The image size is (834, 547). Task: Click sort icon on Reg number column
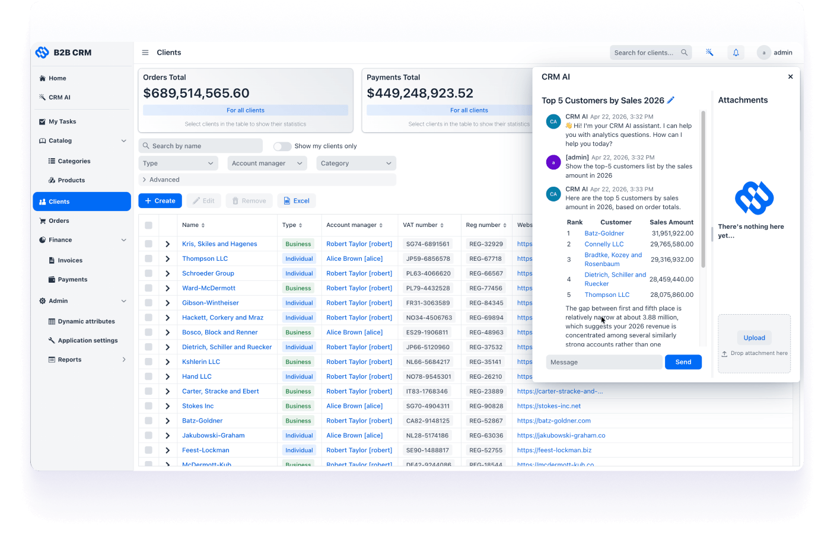coord(505,225)
